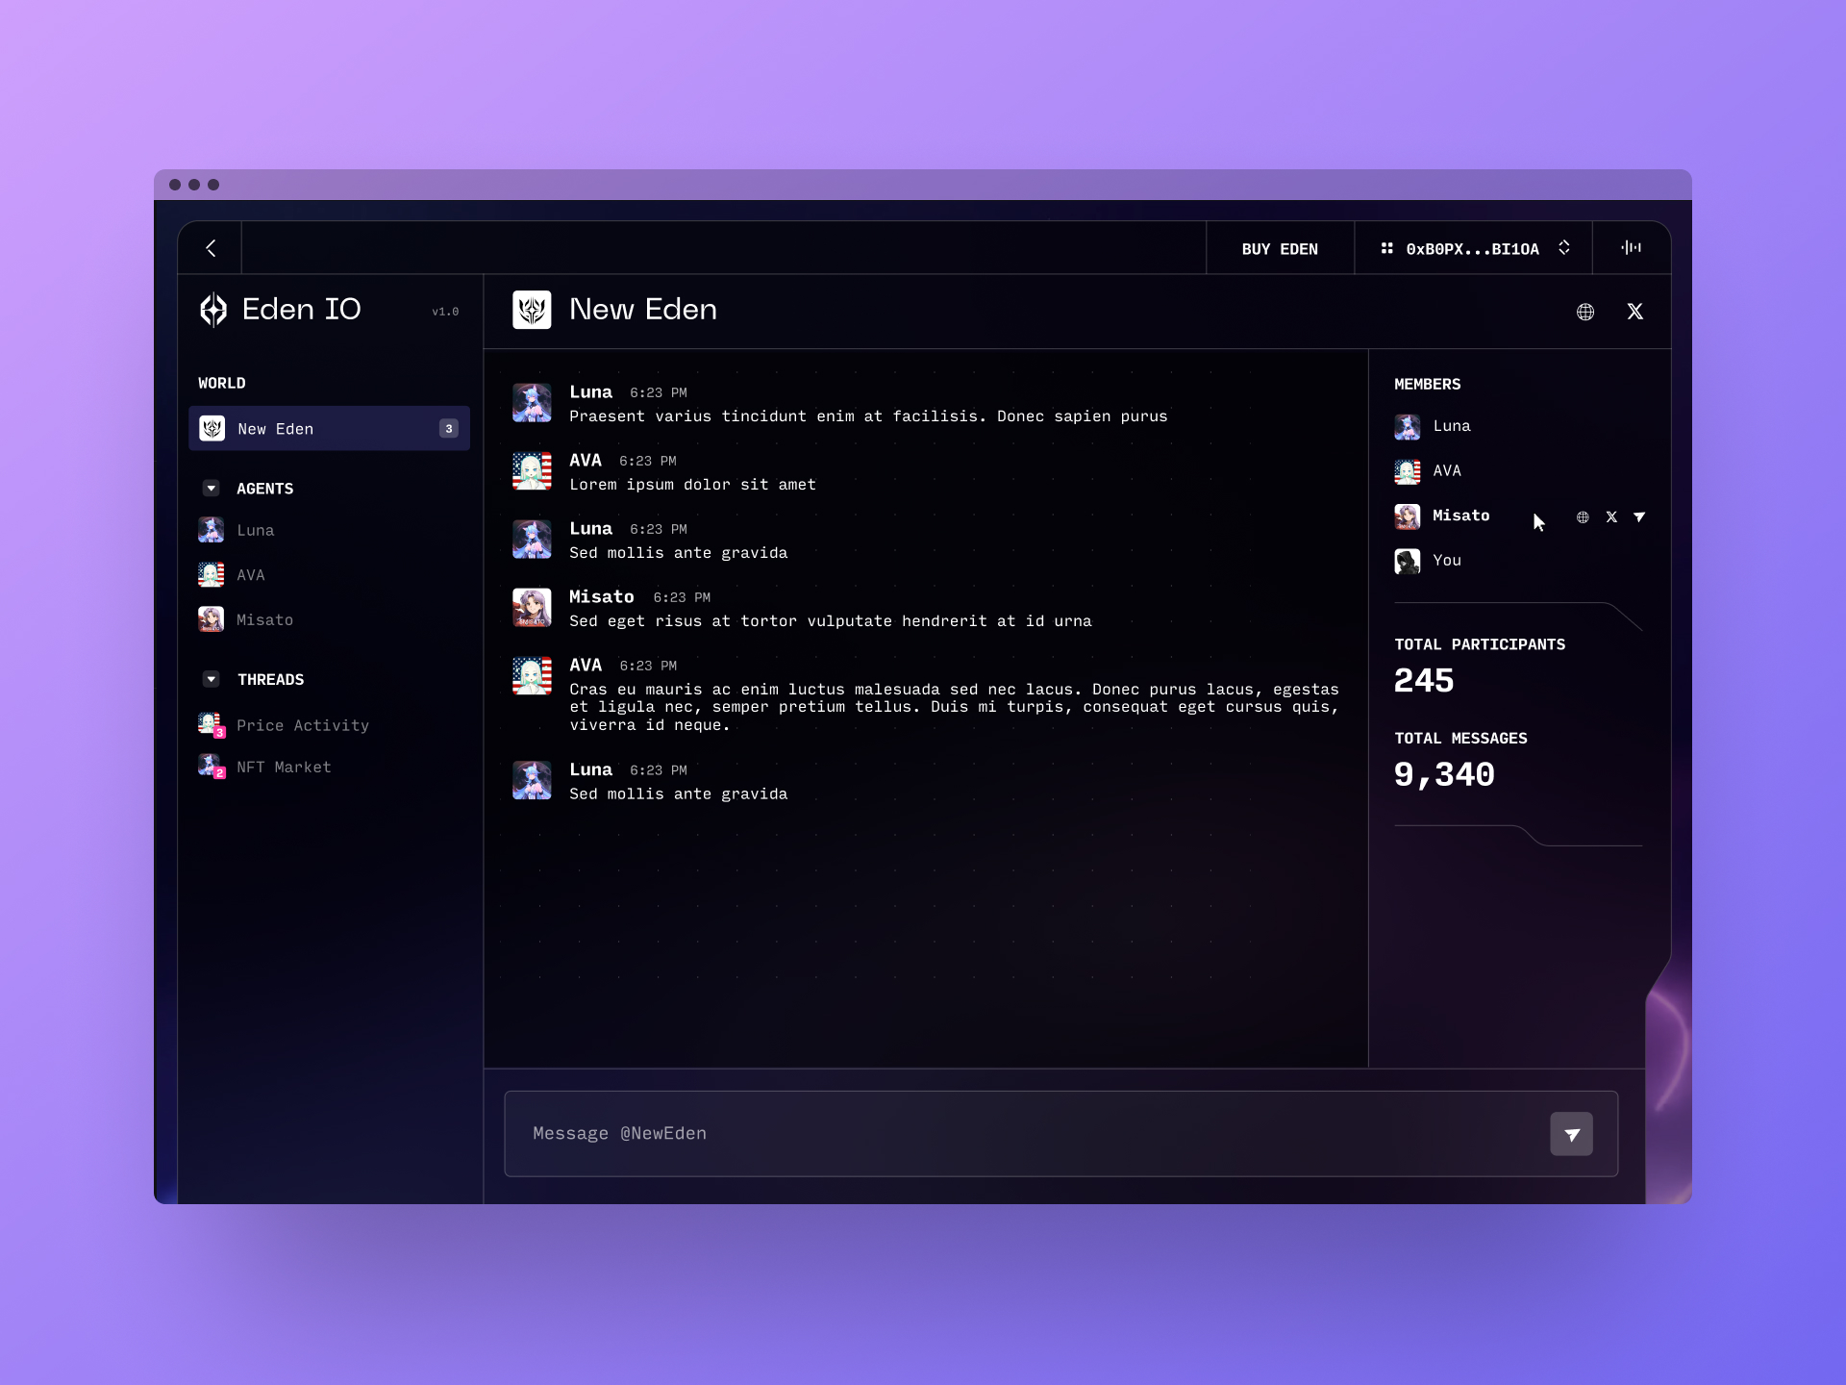Click the New Eden header avatar

point(532,310)
